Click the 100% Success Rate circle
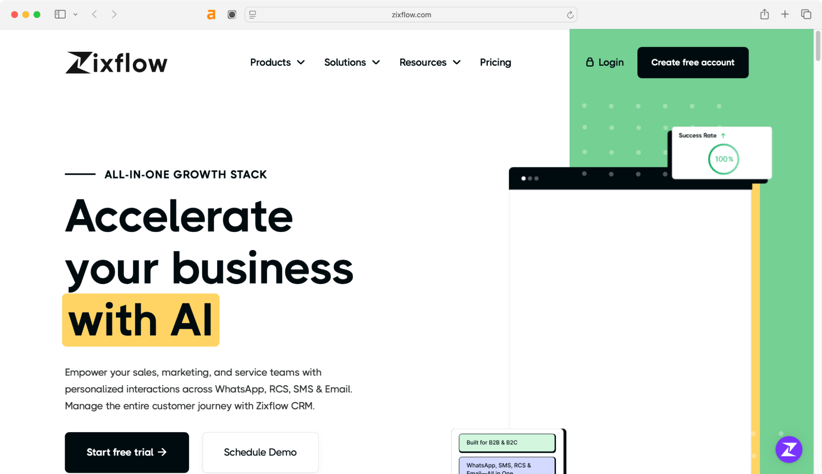Screen dimensions: 822x474 tap(723, 159)
